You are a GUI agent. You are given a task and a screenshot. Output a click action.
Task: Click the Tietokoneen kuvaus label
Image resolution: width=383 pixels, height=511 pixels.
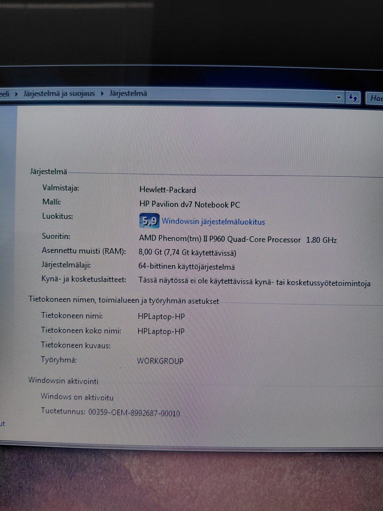(76, 345)
